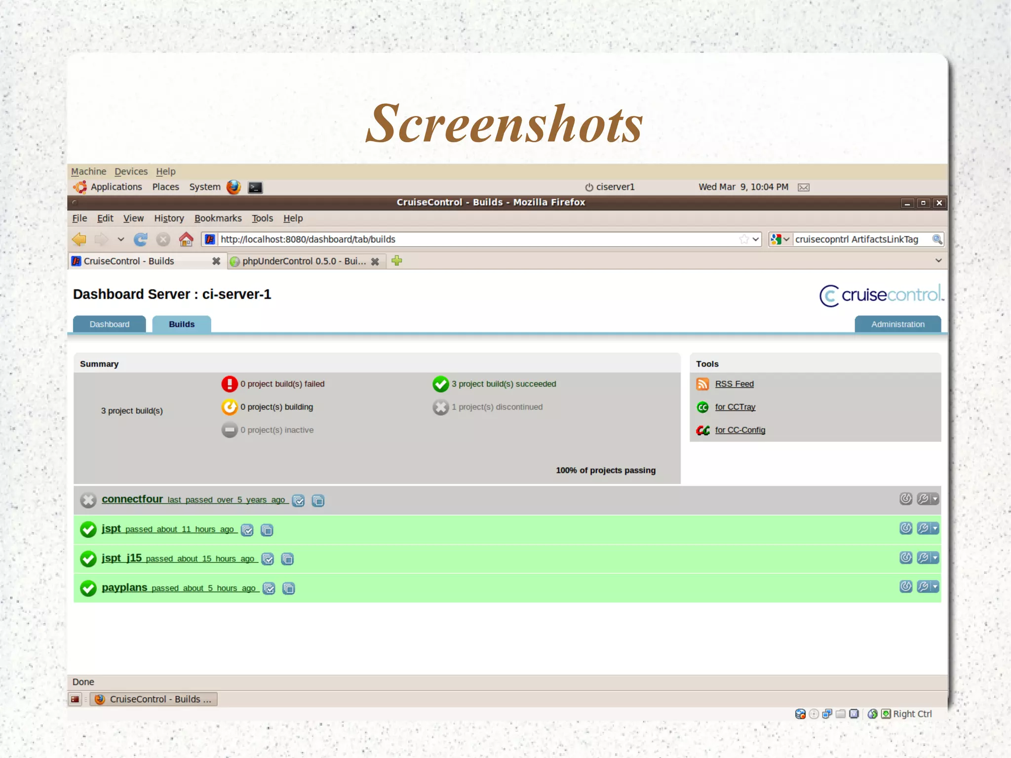This screenshot has width=1011, height=758.
Task: Open the Places menu in GNOME panel
Action: pos(165,187)
